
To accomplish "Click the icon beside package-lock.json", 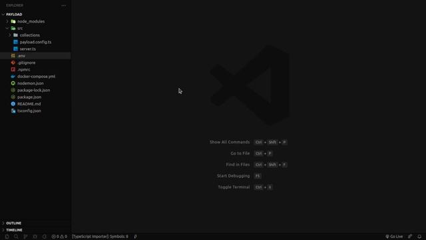I will [x=13, y=90].
